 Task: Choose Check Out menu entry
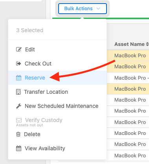[57, 64]
